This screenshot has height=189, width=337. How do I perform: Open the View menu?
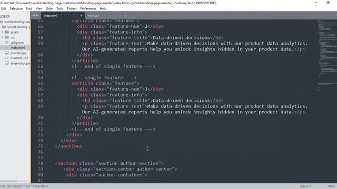point(39,8)
